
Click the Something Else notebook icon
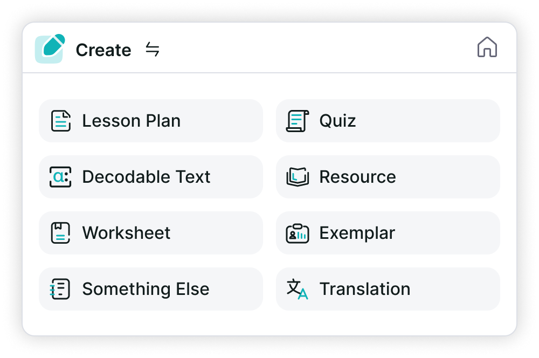tap(60, 289)
